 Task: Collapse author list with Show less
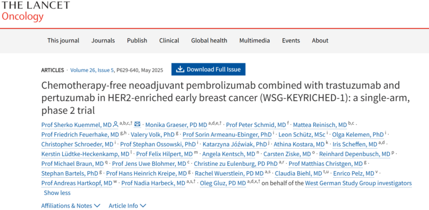coord(57,193)
